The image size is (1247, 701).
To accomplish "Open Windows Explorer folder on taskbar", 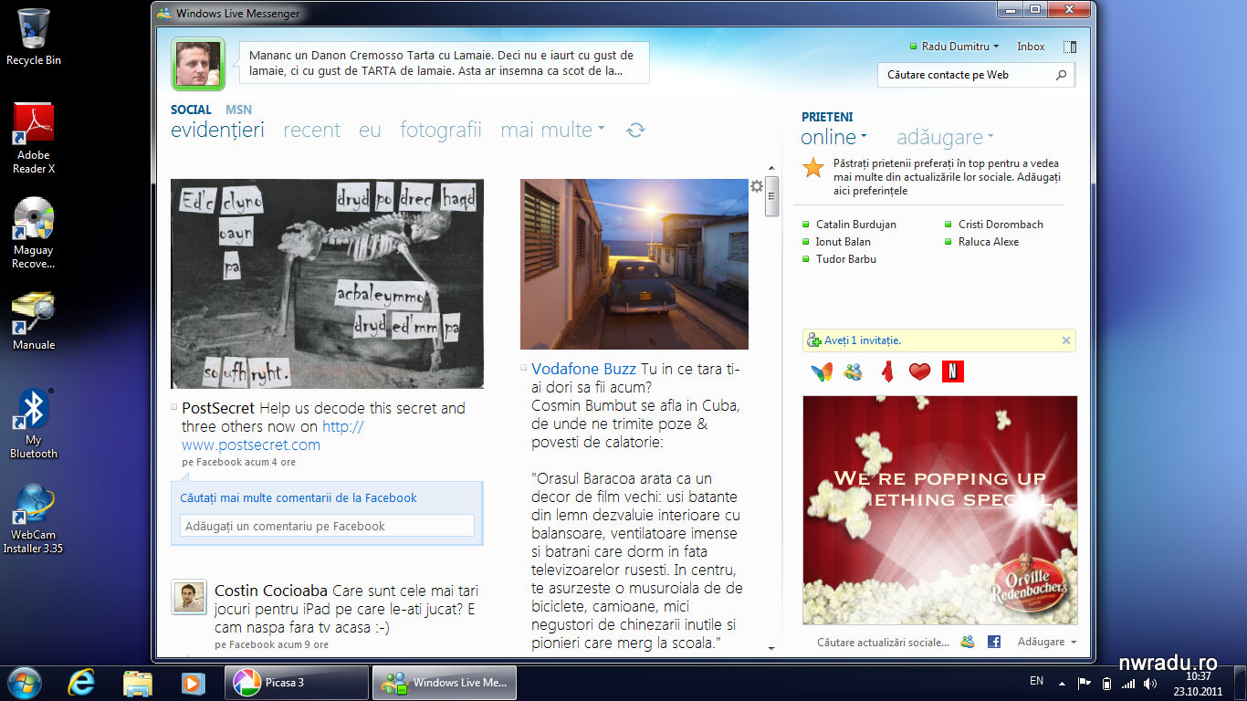I will [x=138, y=683].
